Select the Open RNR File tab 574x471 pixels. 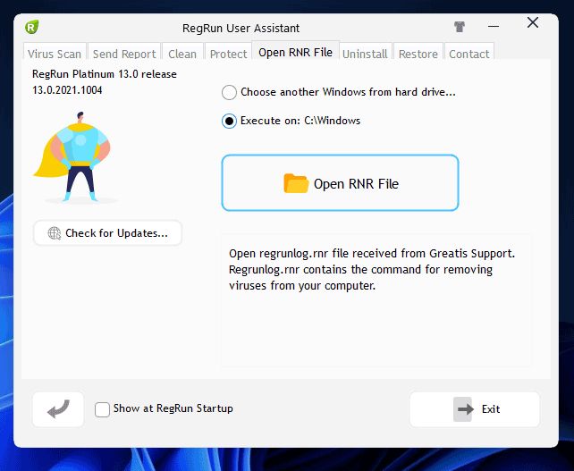click(x=295, y=52)
